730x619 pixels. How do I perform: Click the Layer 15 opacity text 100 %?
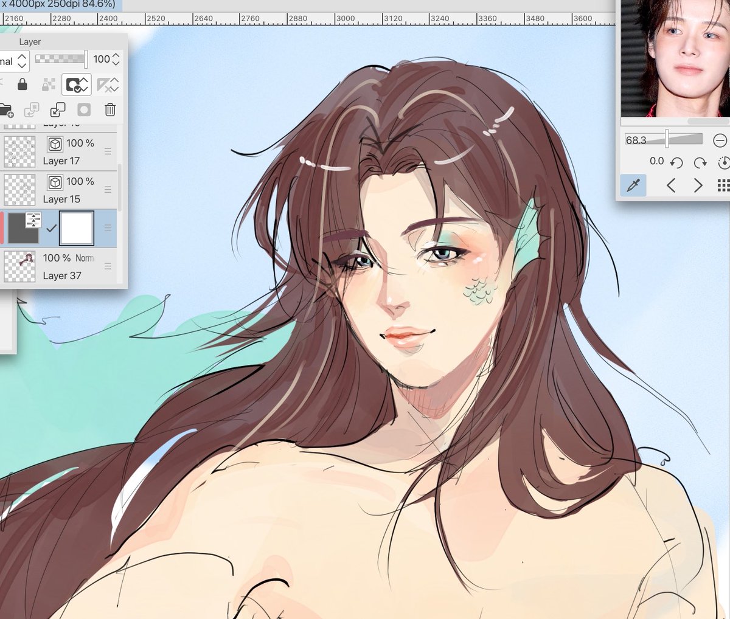(80, 182)
